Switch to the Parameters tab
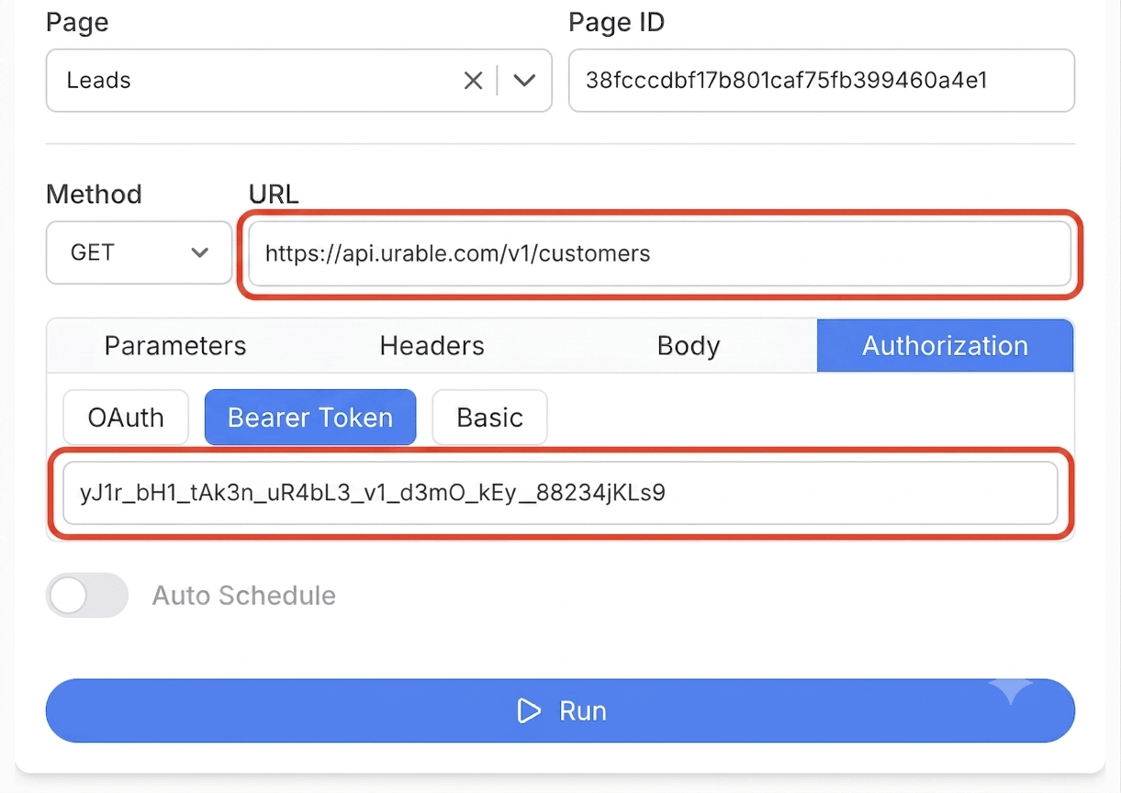Viewport: 1121px width, 793px height. click(x=175, y=346)
